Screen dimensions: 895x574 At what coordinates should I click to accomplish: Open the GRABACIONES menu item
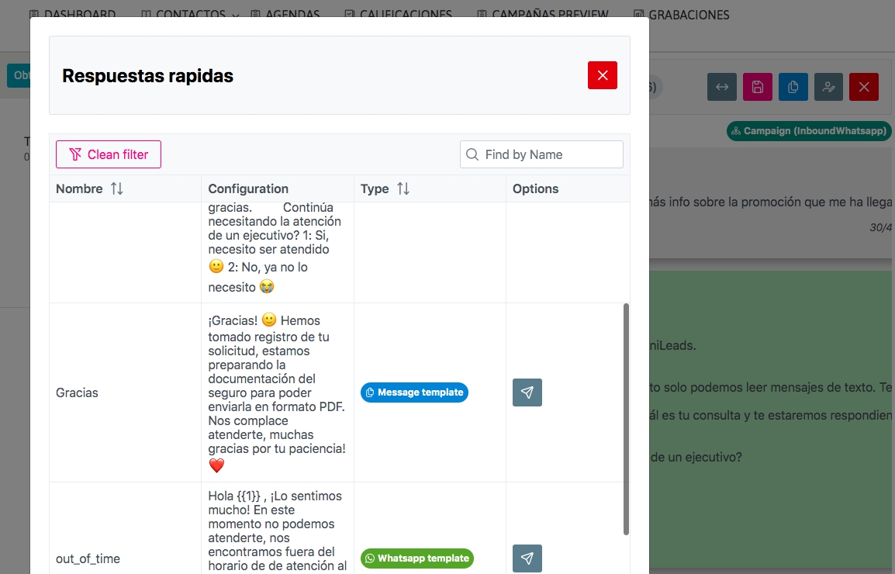click(682, 14)
